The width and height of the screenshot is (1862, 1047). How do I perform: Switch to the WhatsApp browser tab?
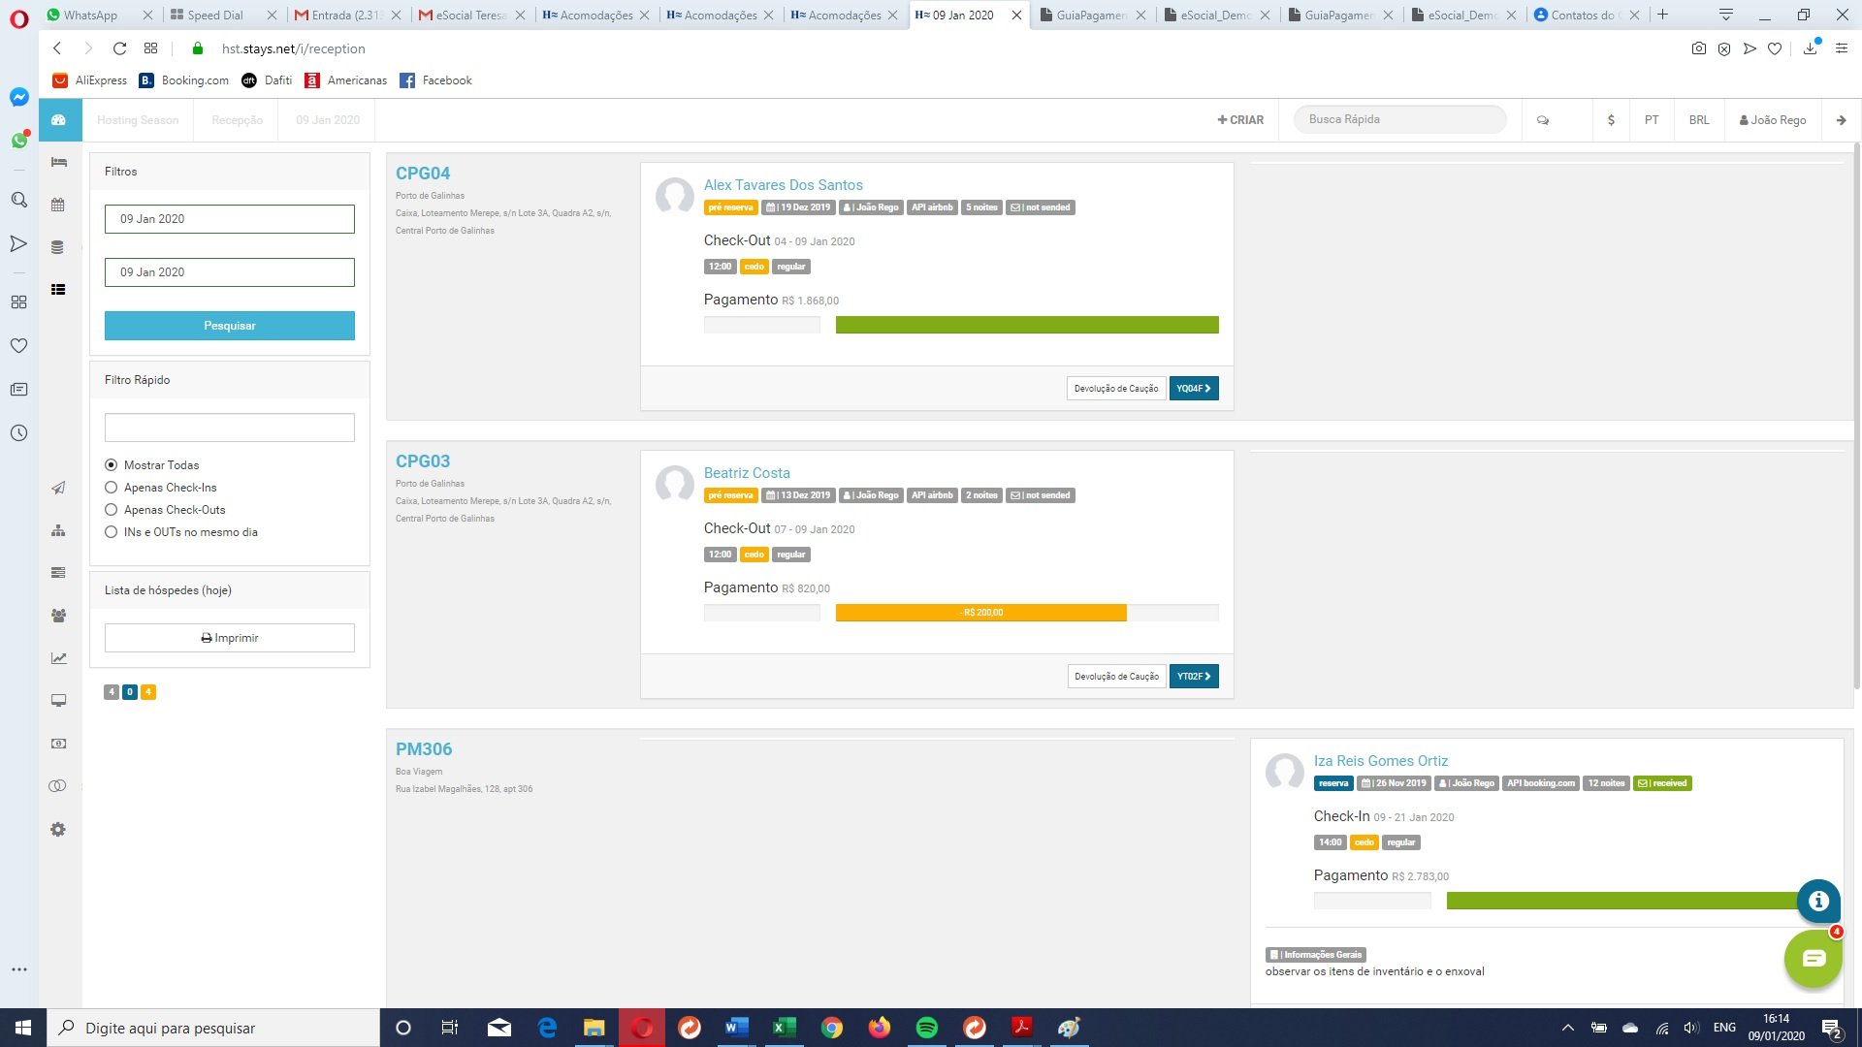(x=90, y=15)
